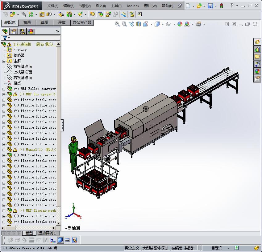Switch to the ConfigurationManager panel icon
The image size is (262, 252).
pos(23,31)
